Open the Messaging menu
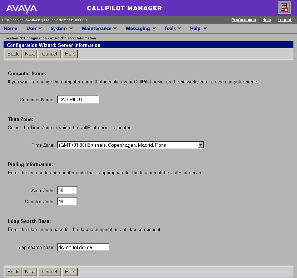 coord(138,29)
